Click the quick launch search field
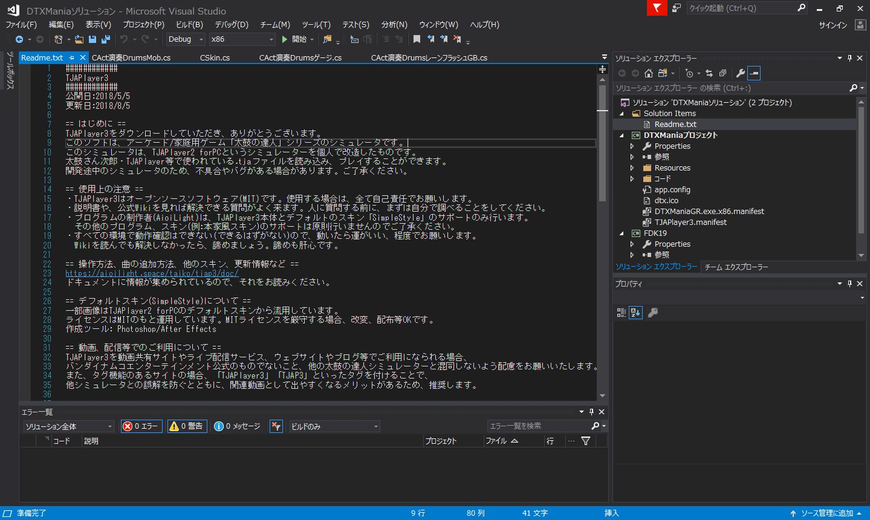This screenshot has height=520, width=870. click(741, 8)
